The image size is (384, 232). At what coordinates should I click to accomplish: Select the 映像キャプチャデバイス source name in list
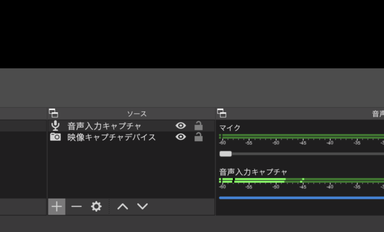pos(112,138)
